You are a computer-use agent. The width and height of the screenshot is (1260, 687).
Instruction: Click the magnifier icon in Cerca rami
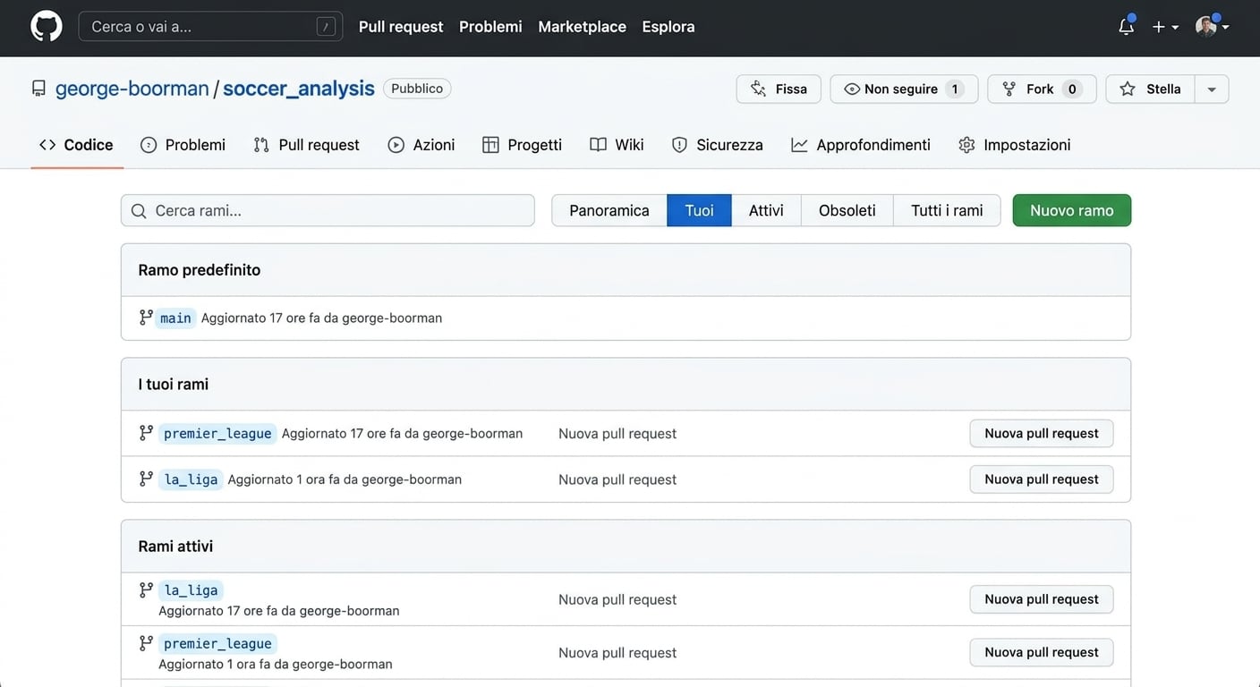(139, 211)
